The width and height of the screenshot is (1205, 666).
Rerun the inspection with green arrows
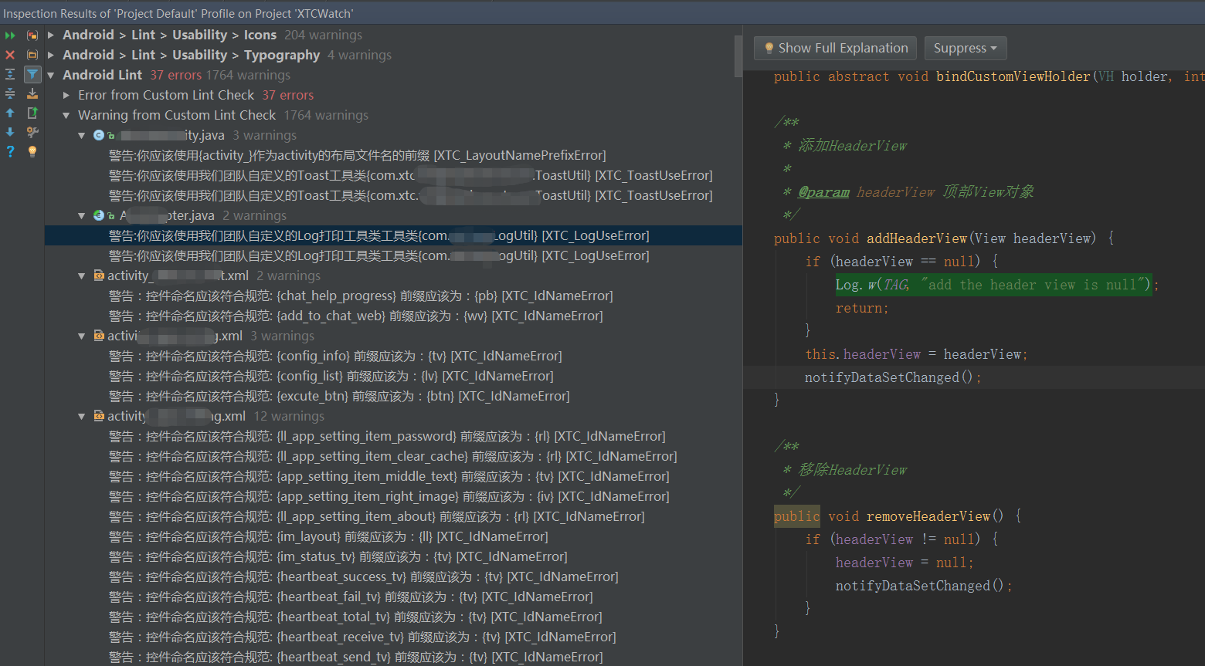(10, 35)
